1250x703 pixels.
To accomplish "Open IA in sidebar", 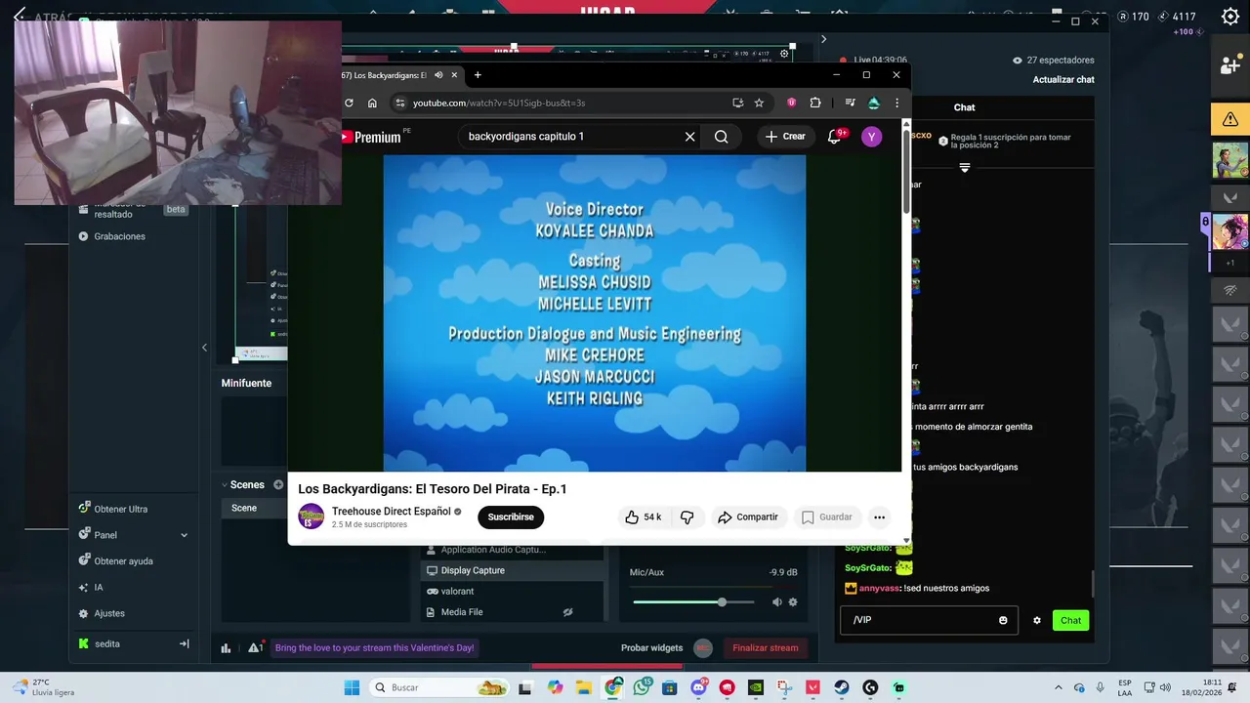I will coord(91,588).
